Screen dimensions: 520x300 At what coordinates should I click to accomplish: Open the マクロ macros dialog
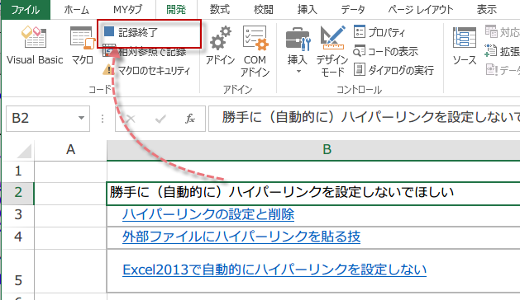coord(82,45)
